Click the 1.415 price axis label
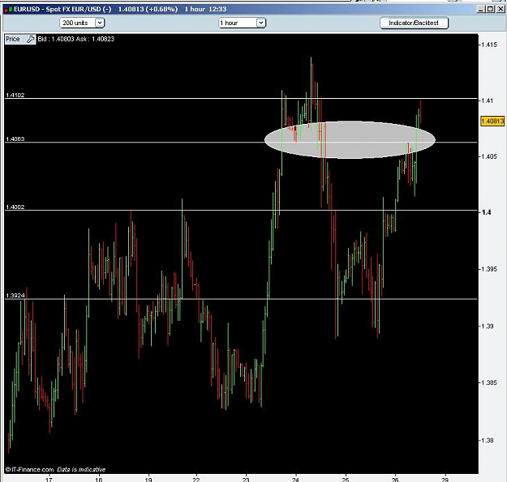Viewport: 507px width, 482px height. coord(489,45)
